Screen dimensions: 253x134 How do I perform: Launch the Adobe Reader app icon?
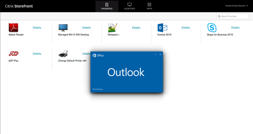tap(13, 27)
